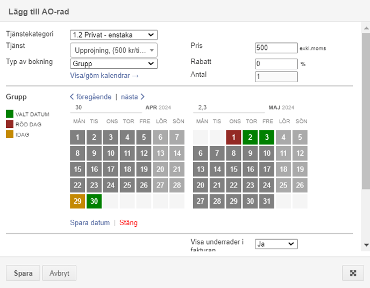The image size is (370, 288).
Task: Click the scrollbar up arrow
Action: tap(366, 28)
